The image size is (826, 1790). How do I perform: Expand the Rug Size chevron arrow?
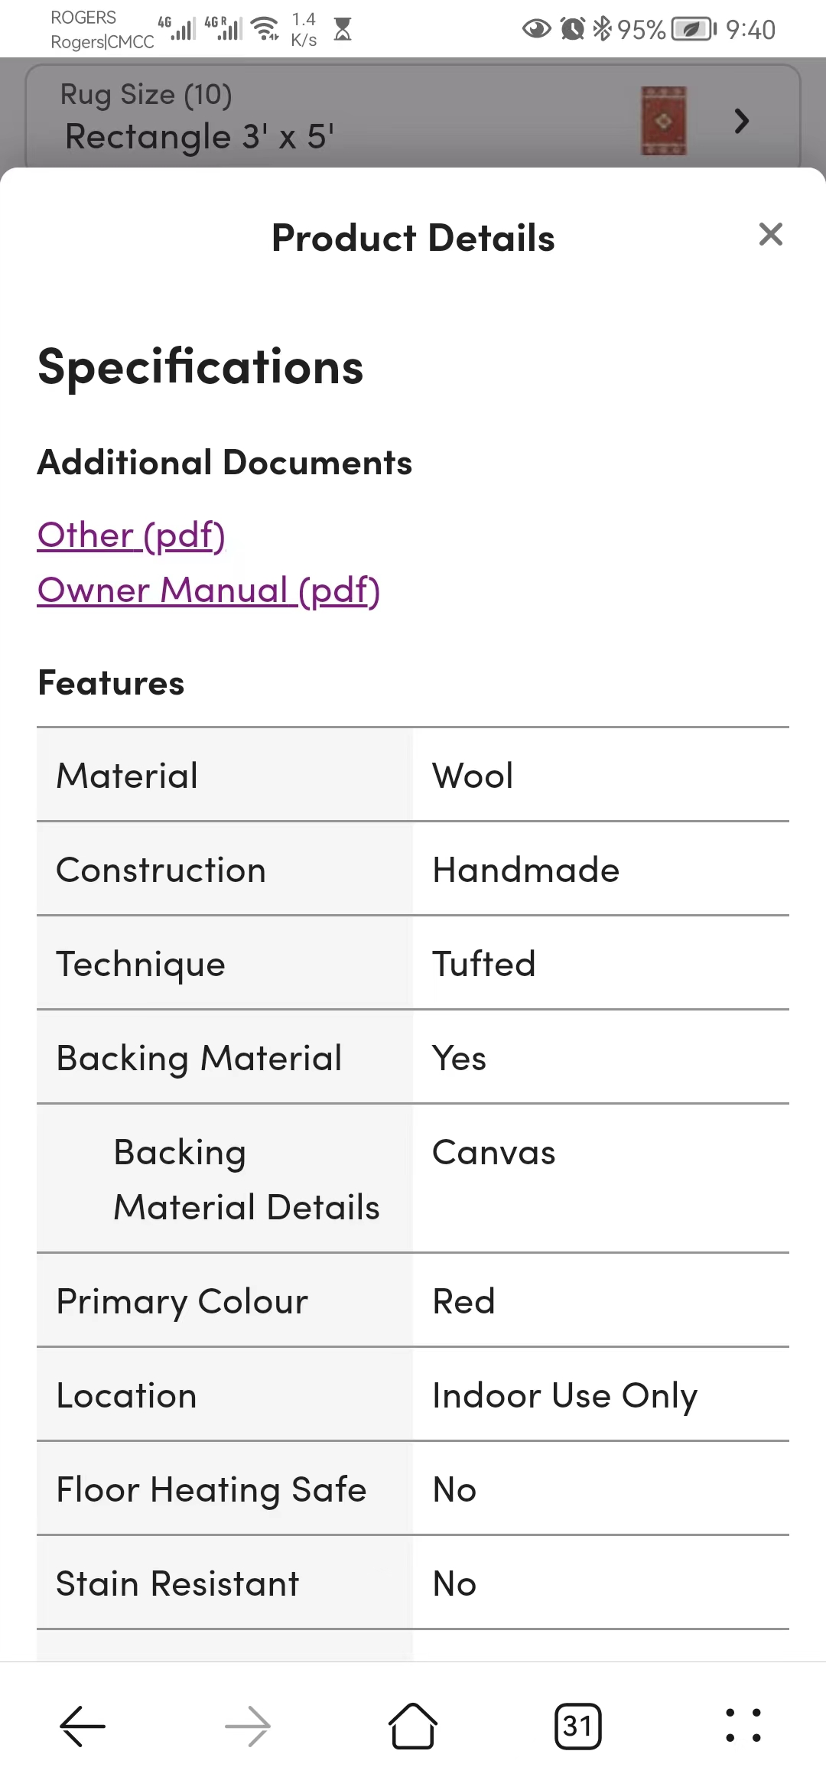click(x=741, y=121)
